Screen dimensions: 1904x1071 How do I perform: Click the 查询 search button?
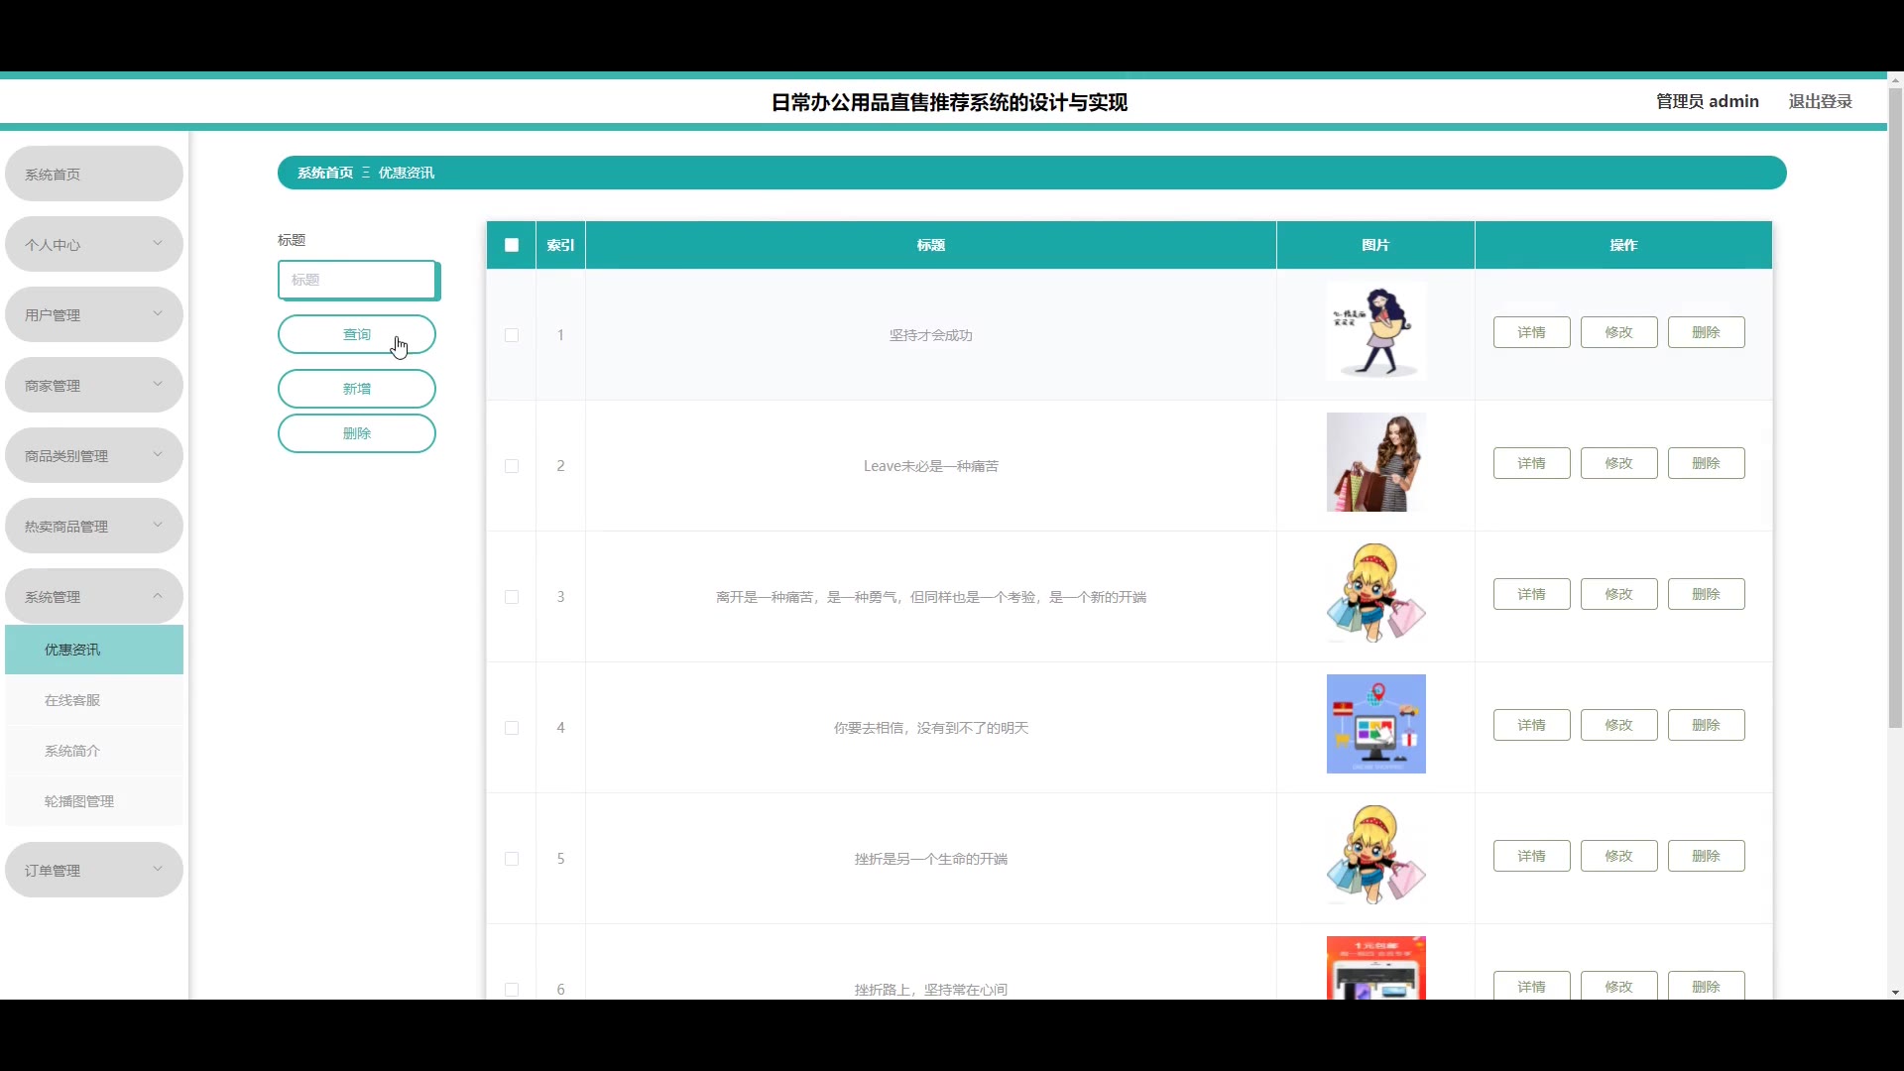click(x=357, y=334)
